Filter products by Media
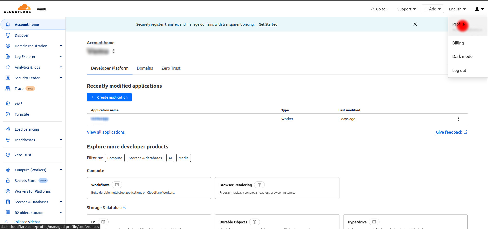Screen dimensions: 488x229 click(183, 158)
